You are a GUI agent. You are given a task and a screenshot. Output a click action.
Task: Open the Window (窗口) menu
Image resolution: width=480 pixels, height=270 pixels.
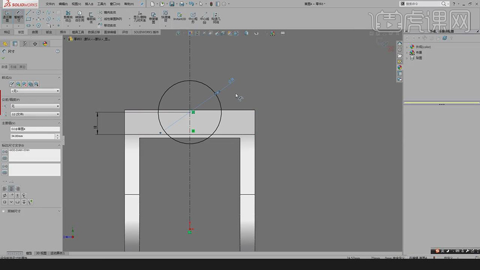pyautogui.click(x=115, y=4)
